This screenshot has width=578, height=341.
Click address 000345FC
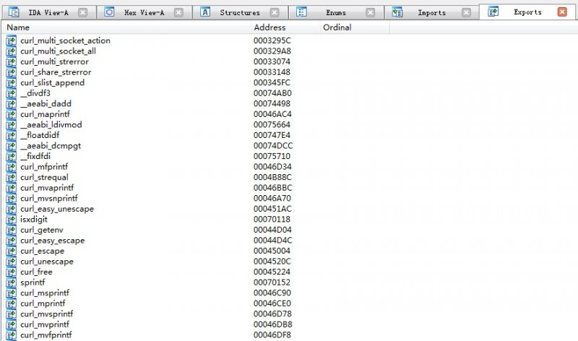click(272, 82)
